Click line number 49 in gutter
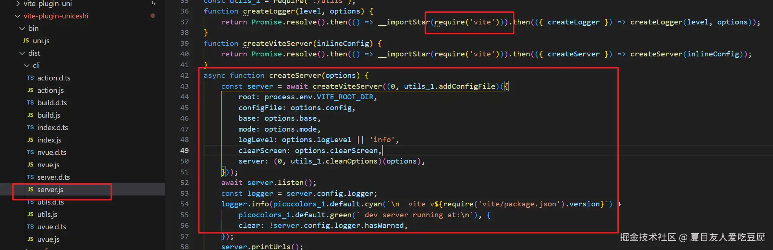 (184, 150)
